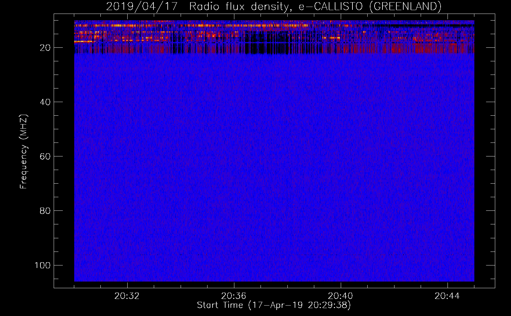Click the 'Start Time' x-axis label text
The width and height of the screenshot is (511, 316).
(x=220, y=305)
